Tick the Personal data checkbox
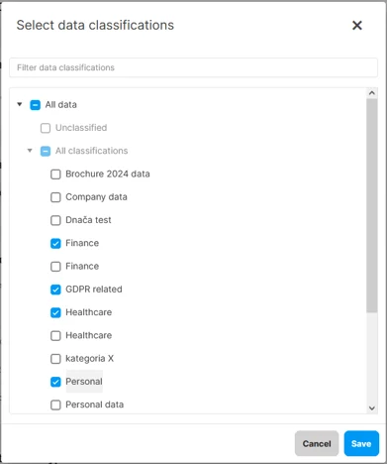Image resolution: width=387 pixels, height=464 pixels. pos(55,405)
